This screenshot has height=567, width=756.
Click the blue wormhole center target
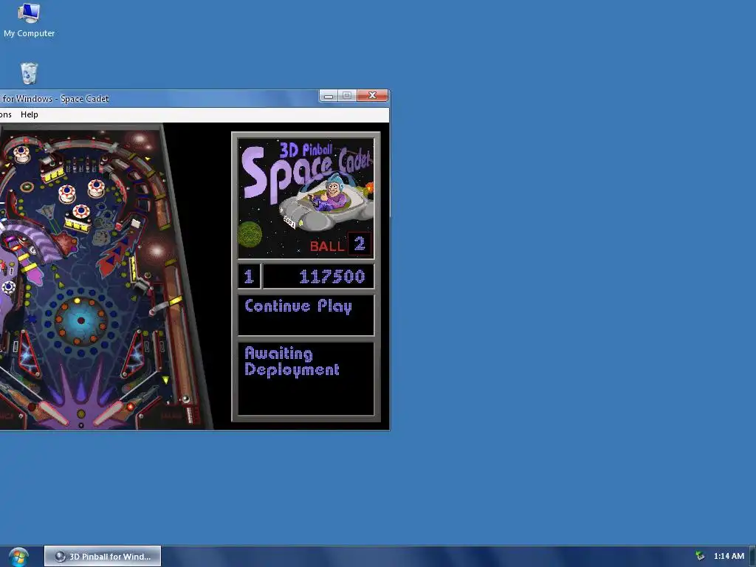[80, 320]
